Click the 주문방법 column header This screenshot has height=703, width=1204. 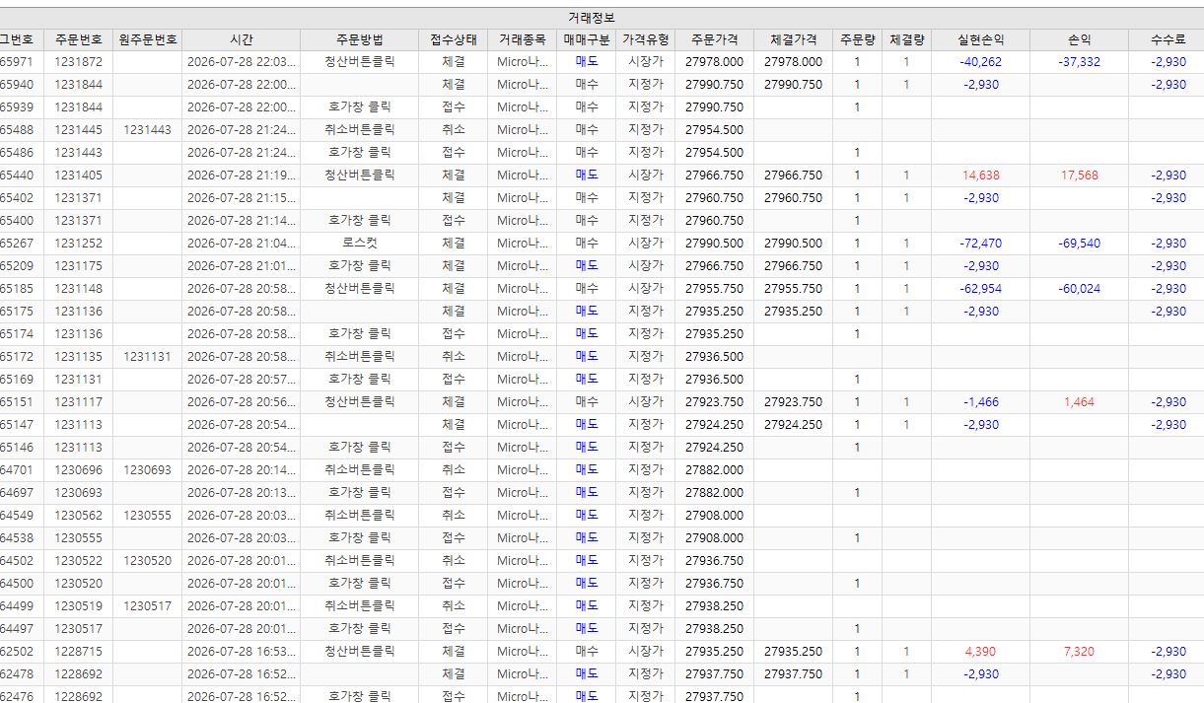tap(359, 39)
